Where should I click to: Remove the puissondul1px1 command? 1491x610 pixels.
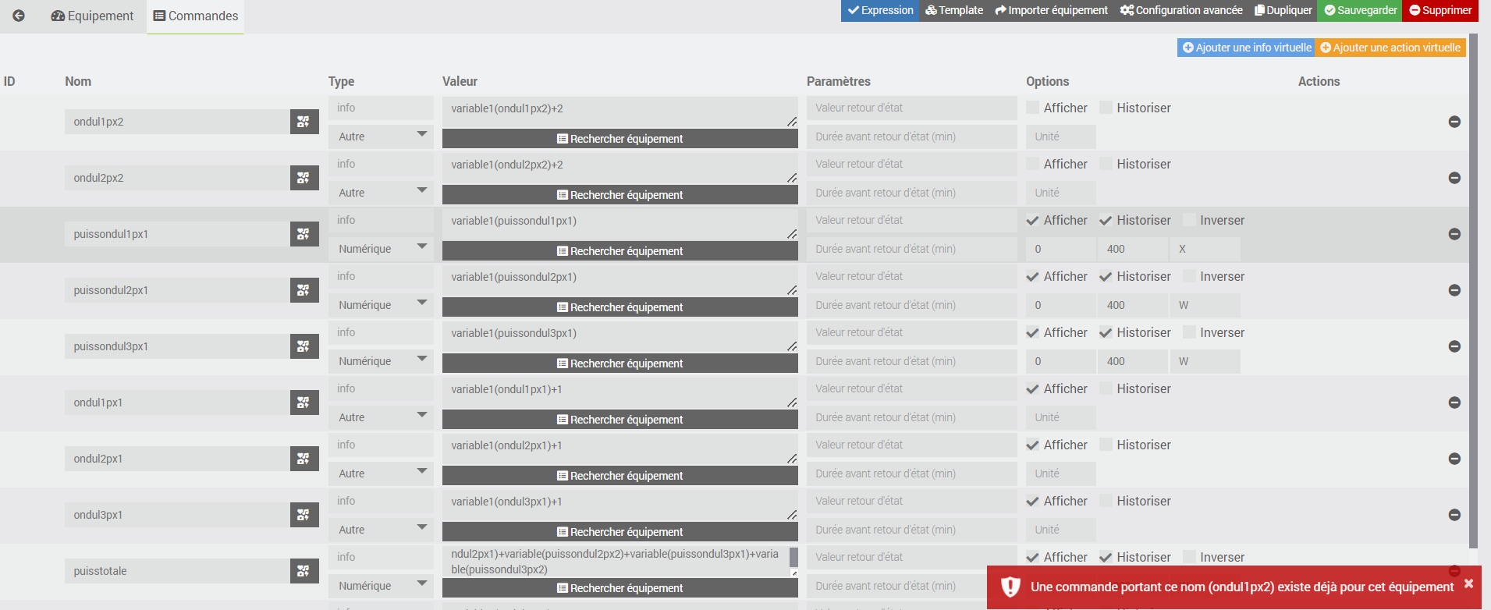tap(1454, 234)
